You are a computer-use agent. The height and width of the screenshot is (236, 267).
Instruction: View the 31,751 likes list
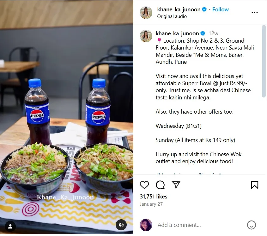[154, 197]
